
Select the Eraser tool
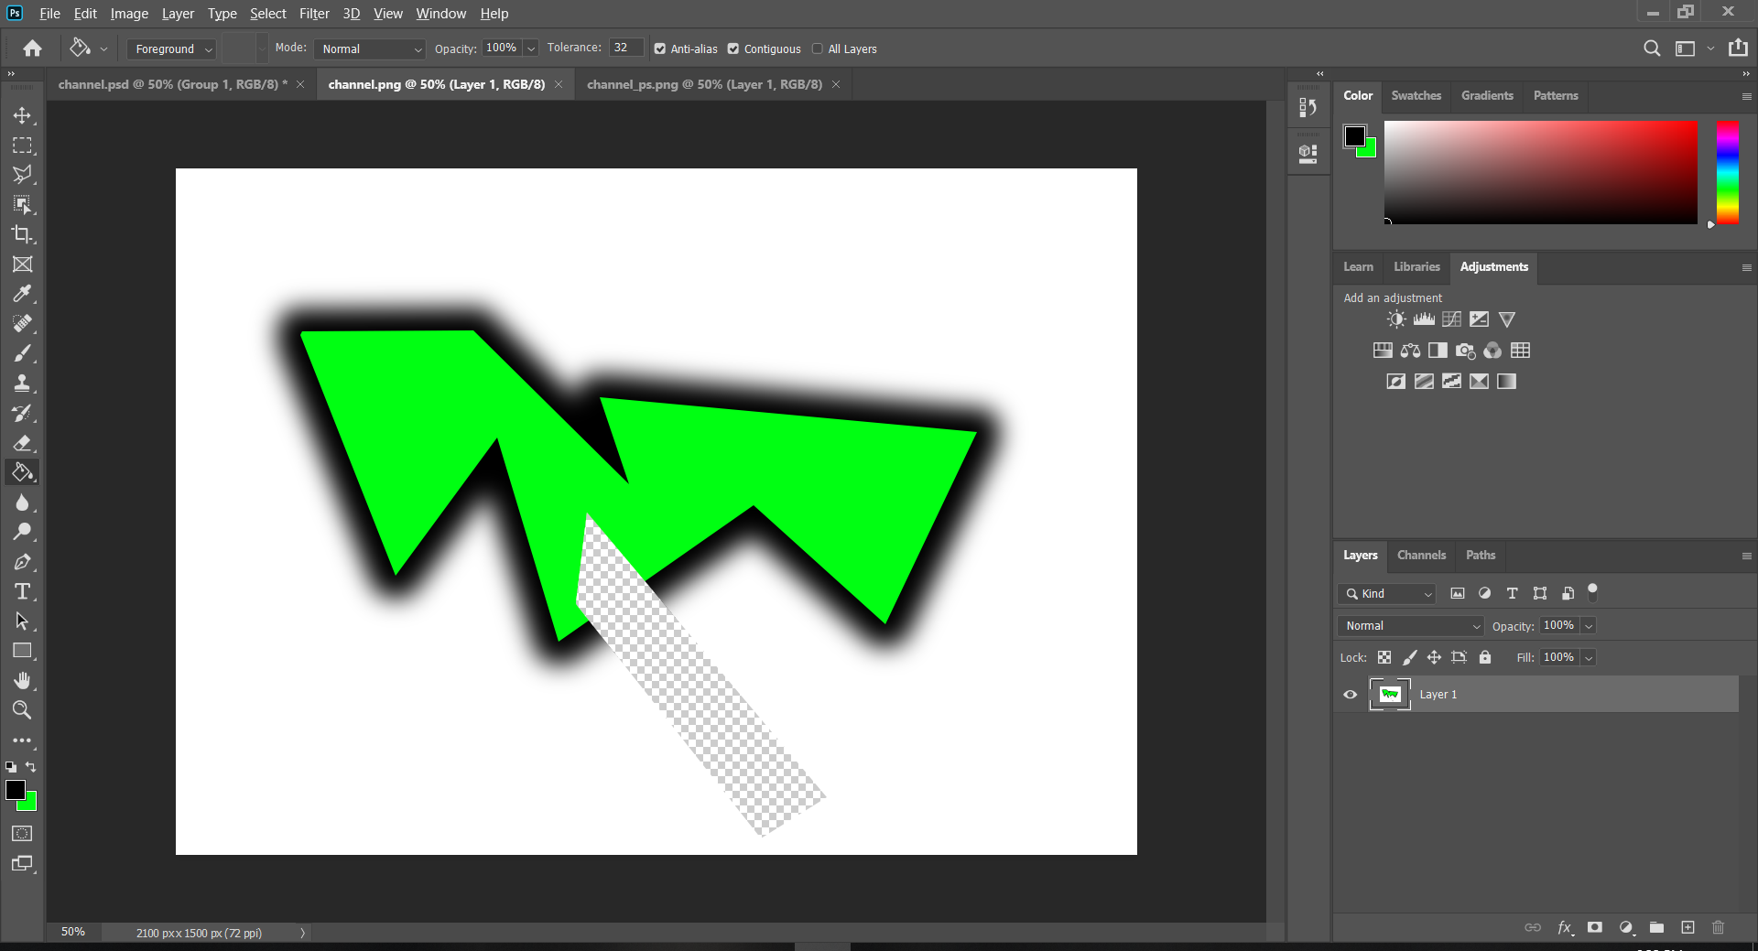pos(23,443)
